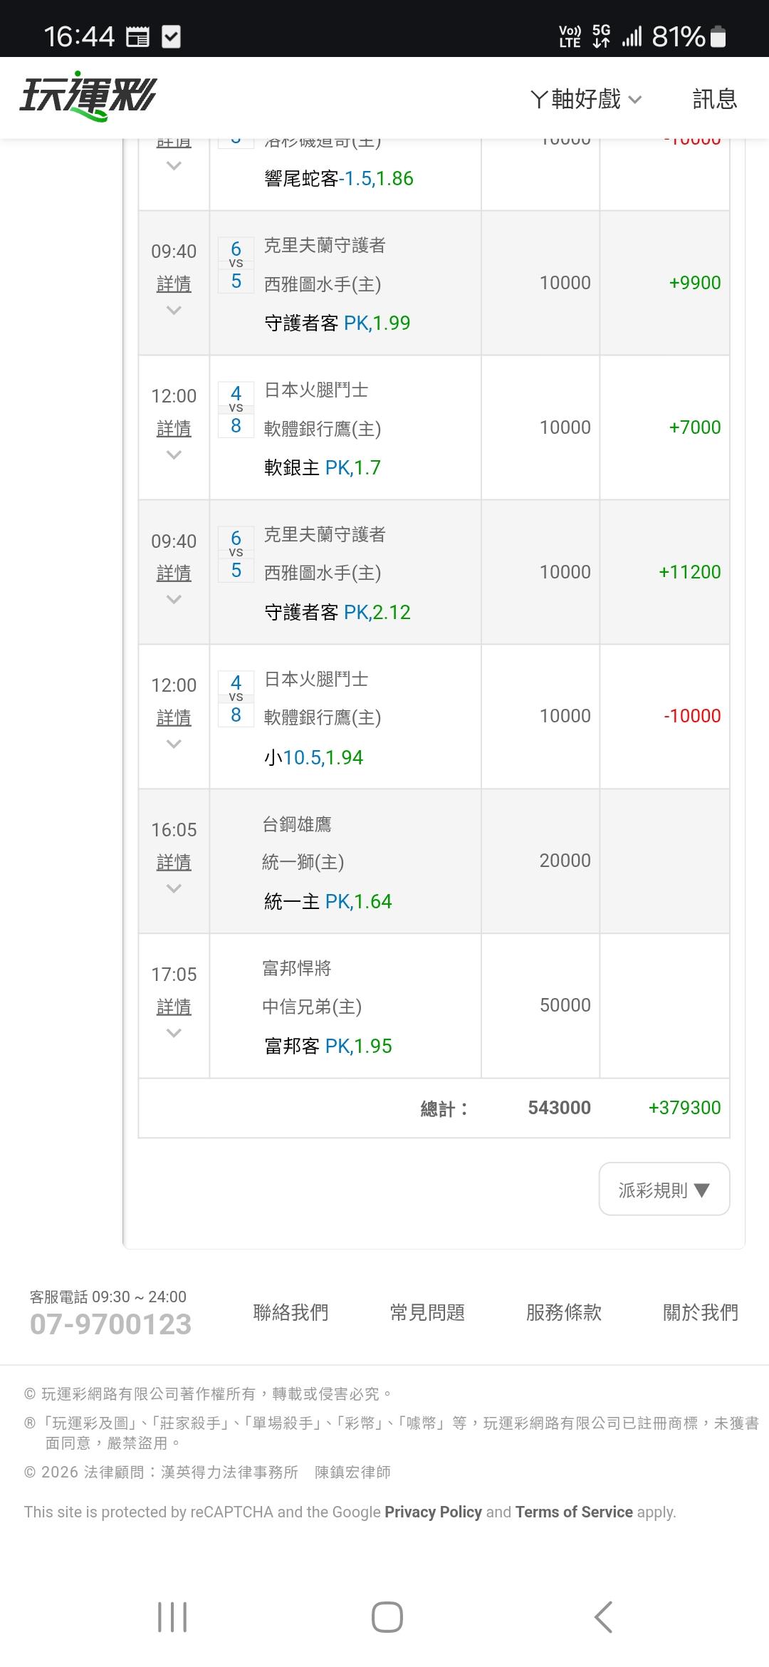Open the 訊息 menu item

coord(714,99)
